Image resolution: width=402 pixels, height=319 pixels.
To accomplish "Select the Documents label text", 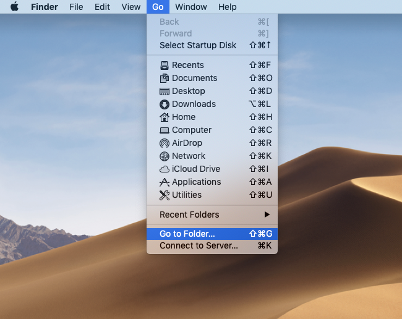I will [195, 78].
